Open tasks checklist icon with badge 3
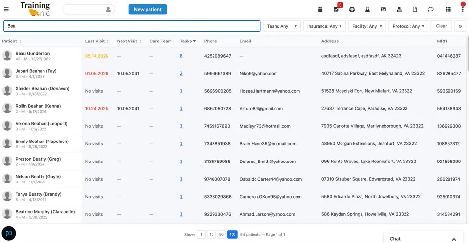This screenshot has height=243, width=469. coord(336,9)
